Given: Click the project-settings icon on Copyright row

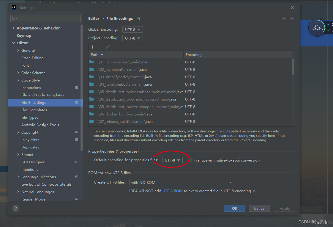Looking at the screenshot, I should (77, 132).
